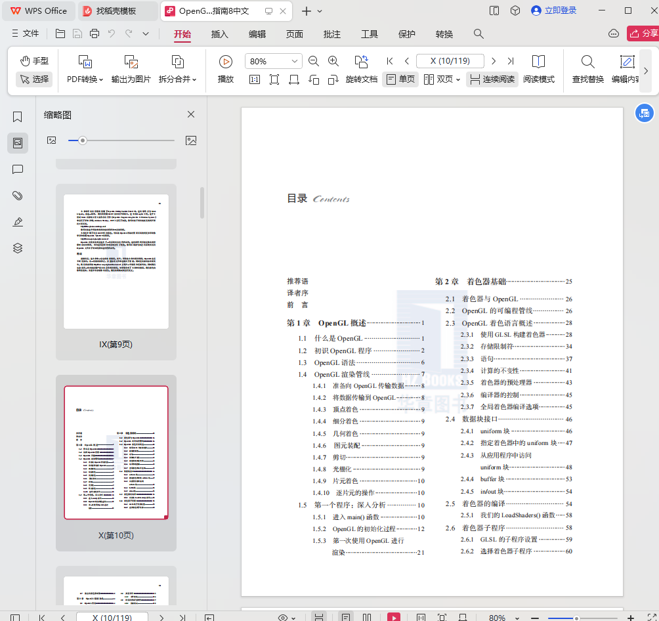
Task: Open the bookmark panel in sidebar
Action: coord(18,117)
